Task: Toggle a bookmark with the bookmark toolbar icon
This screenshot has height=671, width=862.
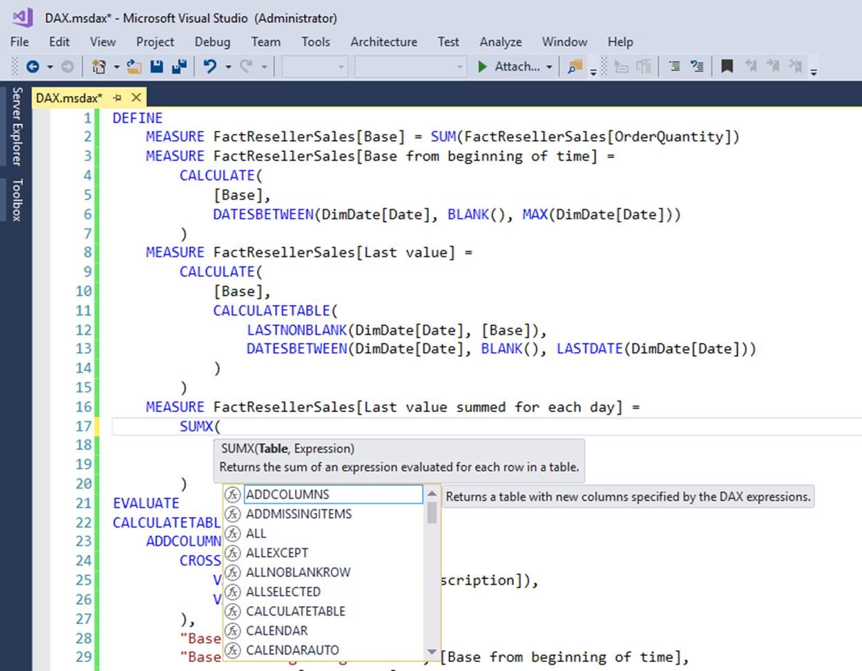Action: (726, 67)
